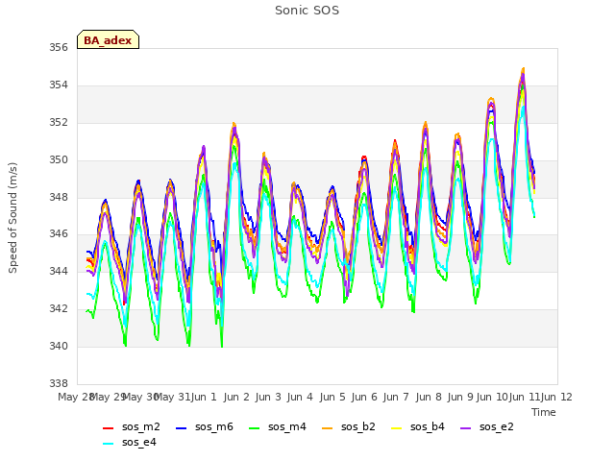Image resolution: width=615 pixels, height=461 pixels.
Task: Click the 356 y-axis tick label
Action: tap(59, 48)
